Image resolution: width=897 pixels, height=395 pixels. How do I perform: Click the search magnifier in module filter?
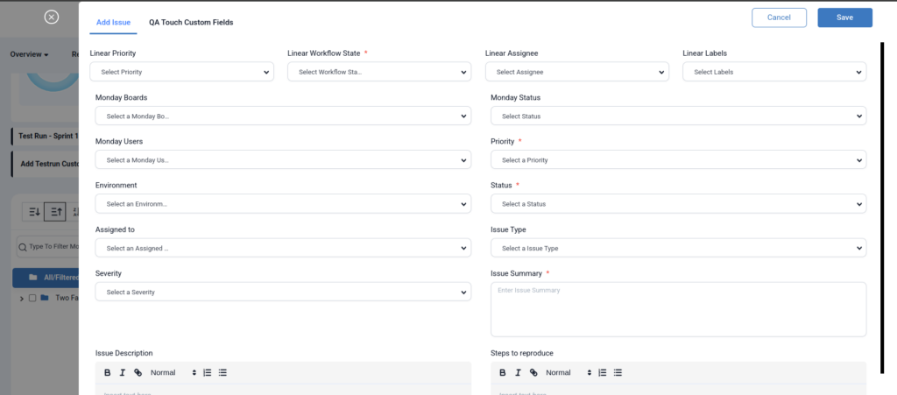[23, 247]
